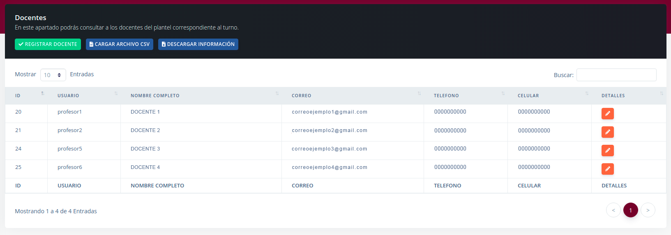Sort by DETALLES column header
This screenshot has width=671, height=235.
tap(613, 96)
